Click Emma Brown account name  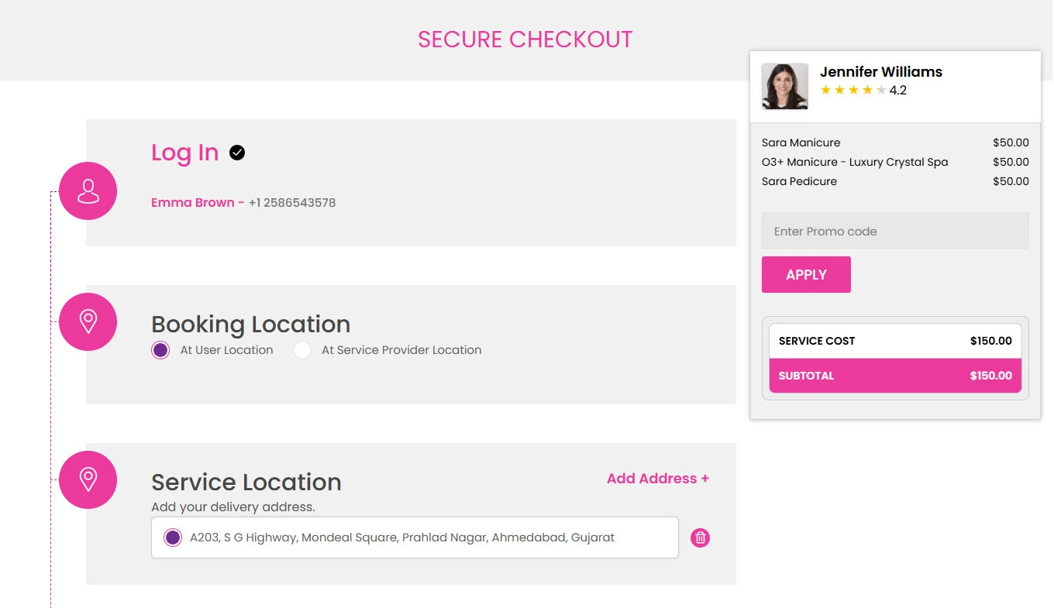[192, 203]
